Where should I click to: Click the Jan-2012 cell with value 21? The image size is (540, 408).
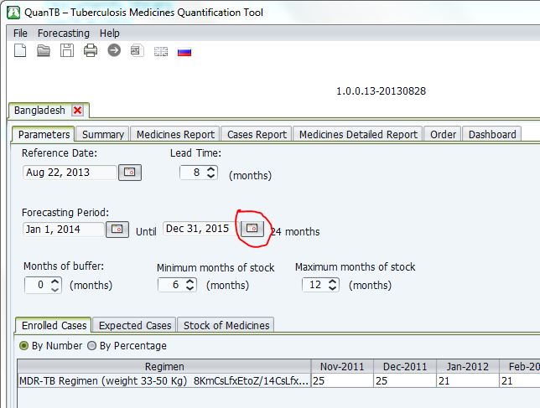[468, 381]
